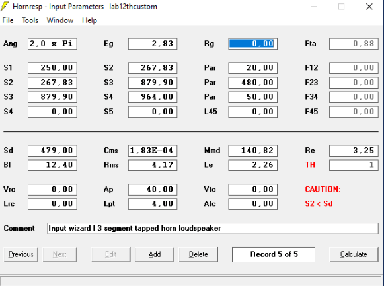
Task: Click the Lrc input field
Action: click(x=52, y=204)
